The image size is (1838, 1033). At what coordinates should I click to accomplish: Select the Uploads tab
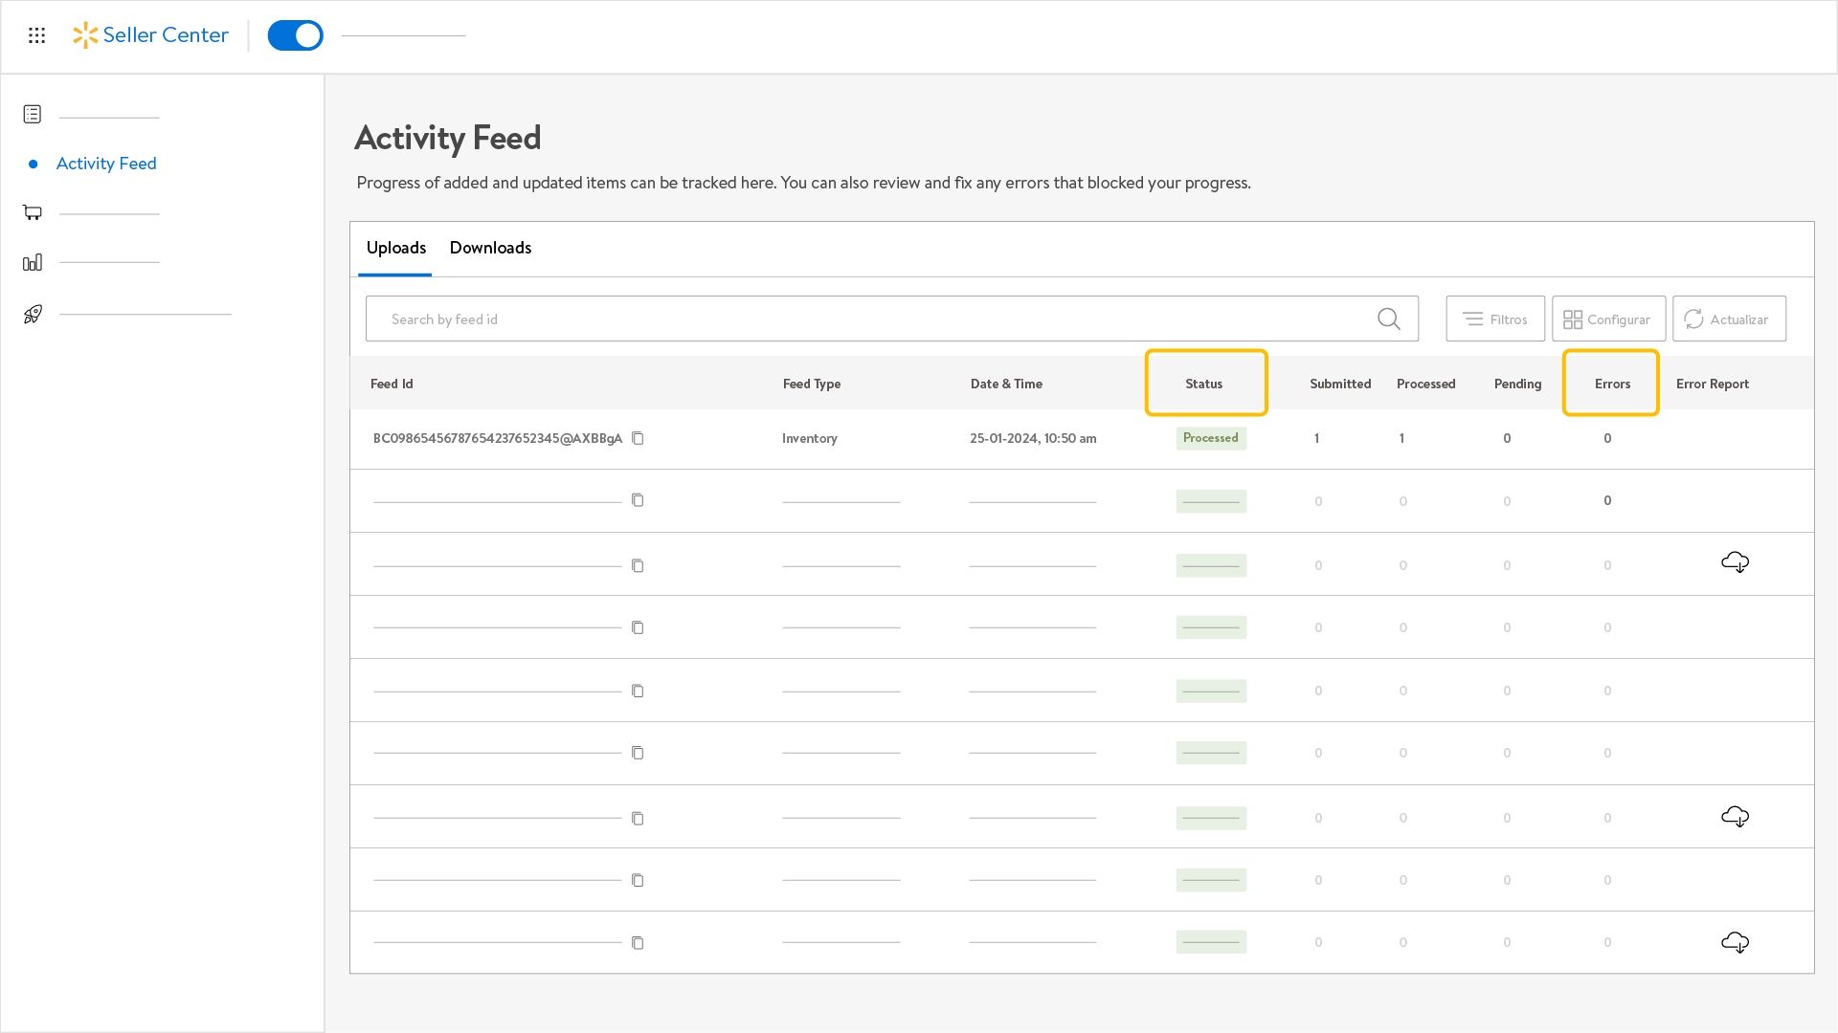(x=395, y=248)
